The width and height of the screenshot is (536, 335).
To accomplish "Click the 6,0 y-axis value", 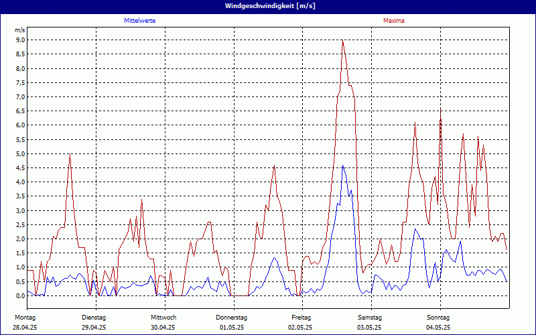I will 20,125.
